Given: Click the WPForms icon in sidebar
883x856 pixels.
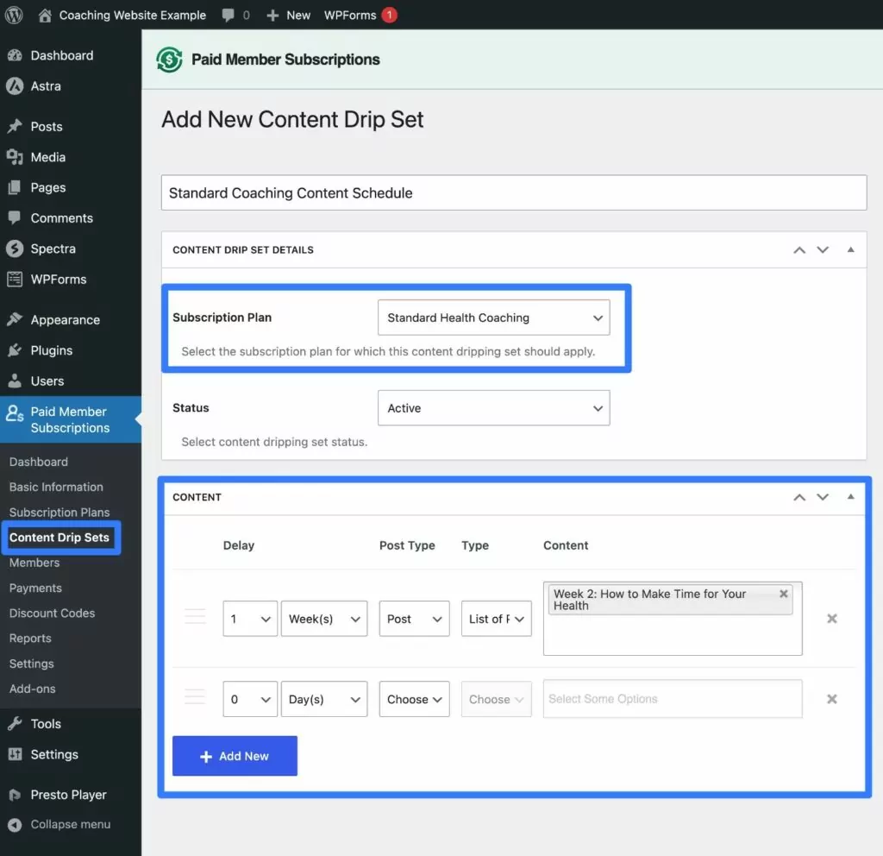Looking at the screenshot, I should [x=16, y=279].
